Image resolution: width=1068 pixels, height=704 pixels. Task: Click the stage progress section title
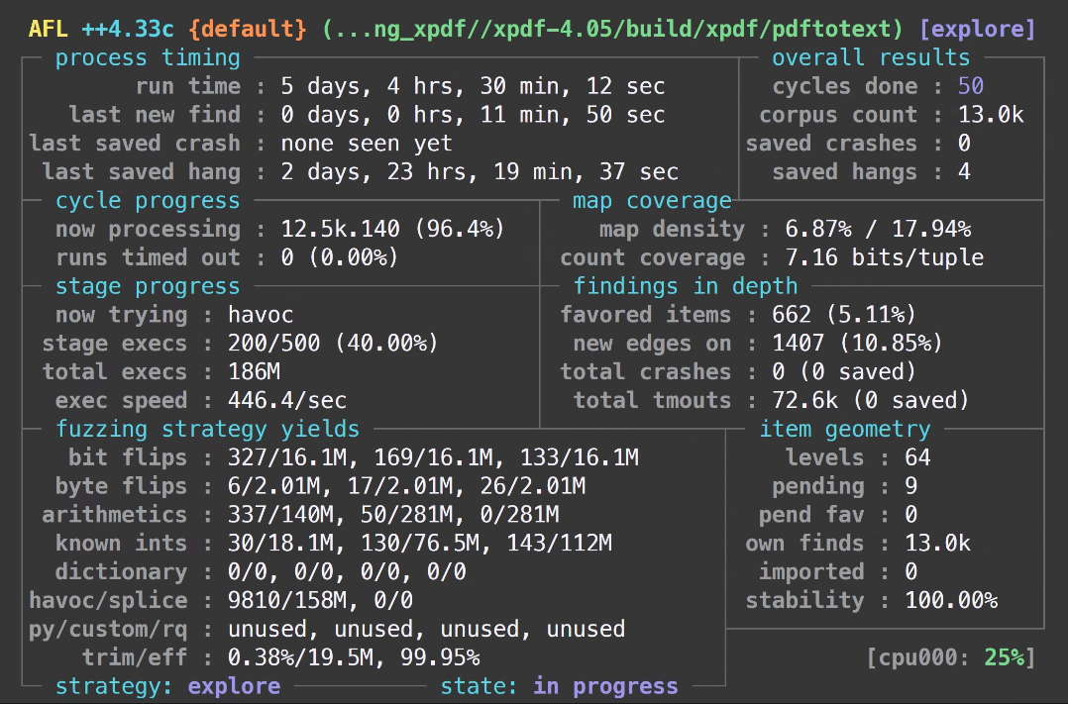[x=147, y=286]
